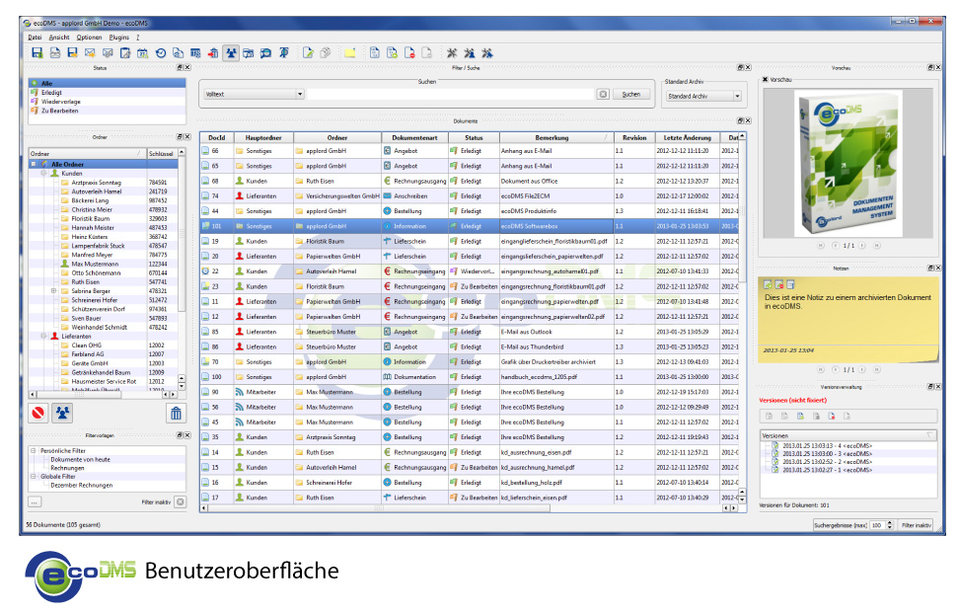Click the three-dots button under Filtervorlagen
This screenshot has height=615, width=958.
pos(35,501)
